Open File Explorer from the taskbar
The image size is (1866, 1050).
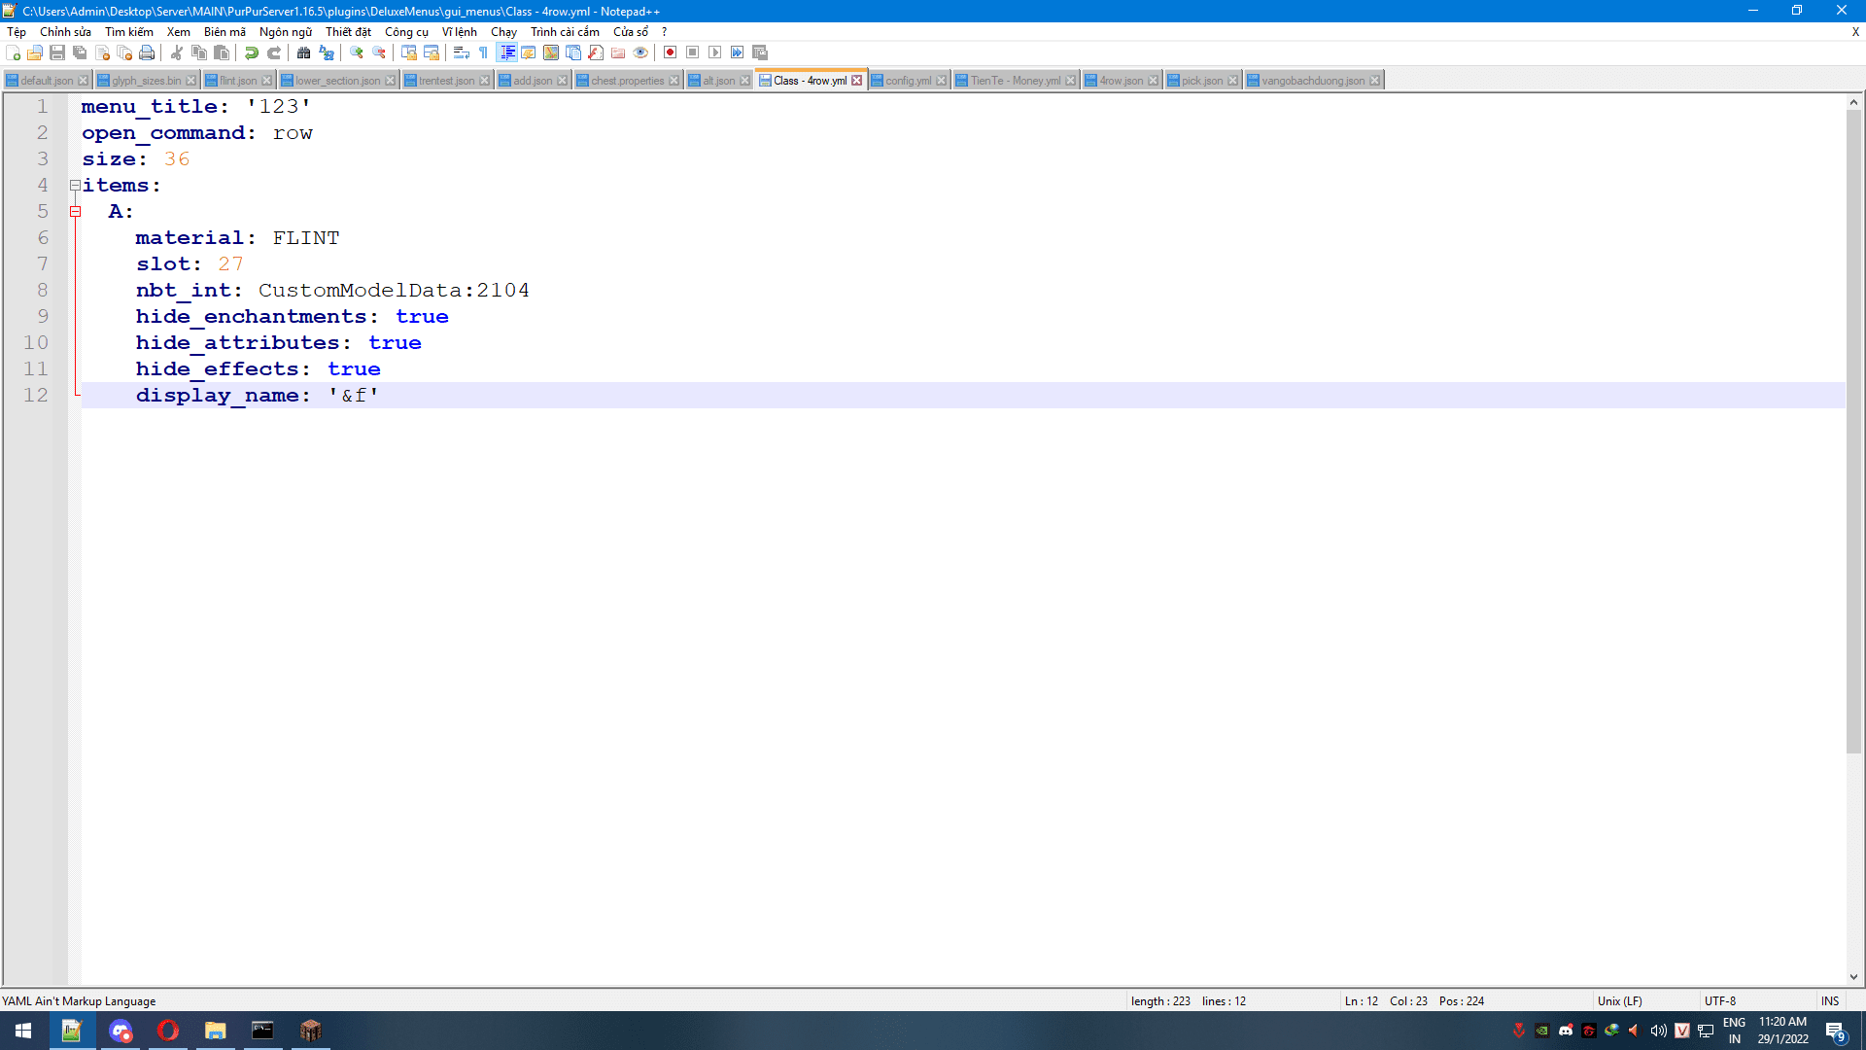pos(215,1031)
